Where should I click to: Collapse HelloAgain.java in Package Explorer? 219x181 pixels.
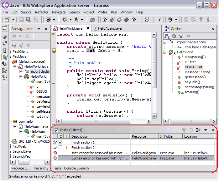(x=15, y=126)
